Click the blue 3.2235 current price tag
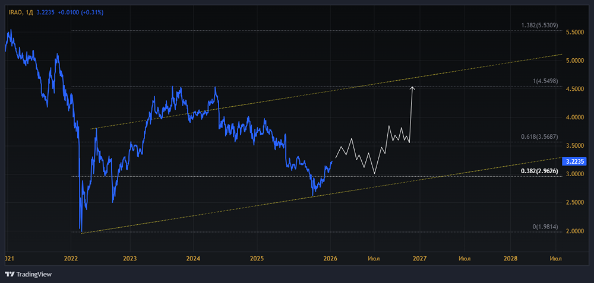The height and width of the screenshot is (283, 594). coord(574,161)
